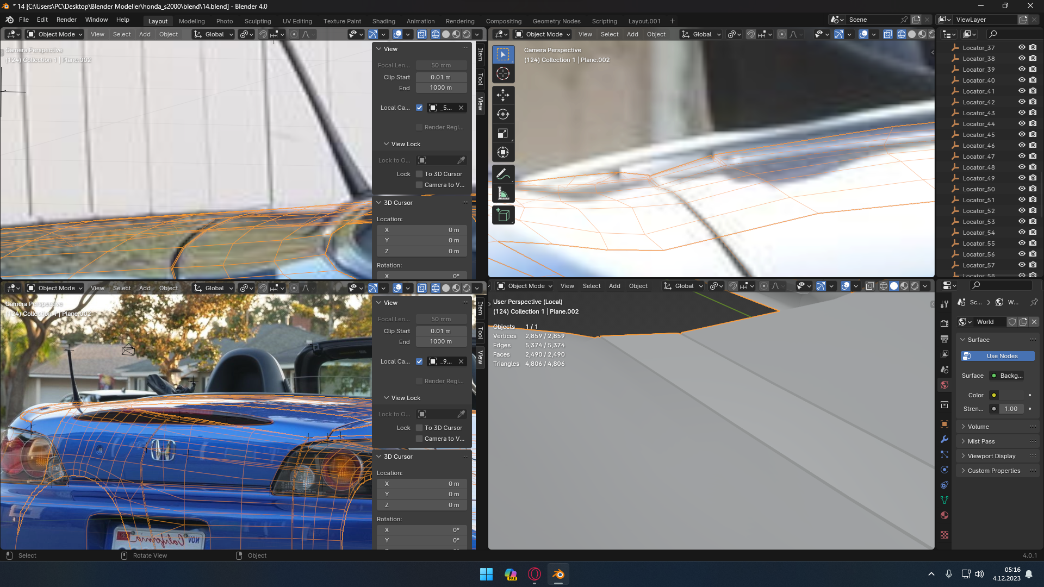Adjust the world Strength slider
1044x587 pixels.
pos(1010,409)
